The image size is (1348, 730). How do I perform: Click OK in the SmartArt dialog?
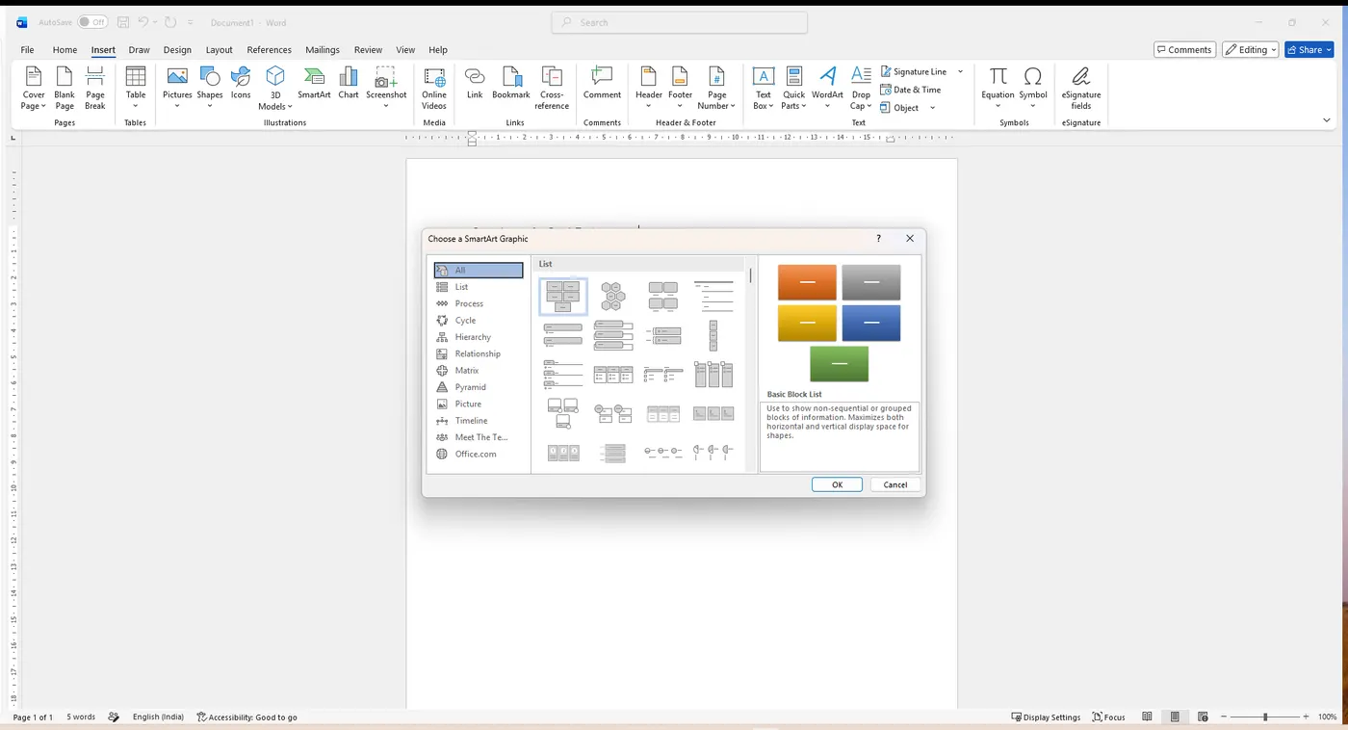click(837, 484)
